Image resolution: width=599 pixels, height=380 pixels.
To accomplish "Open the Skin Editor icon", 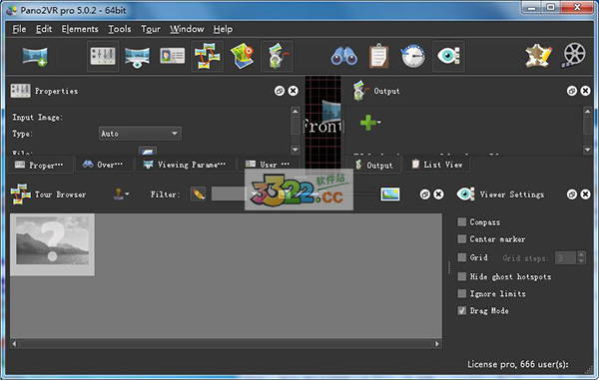I will pyautogui.click(x=538, y=57).
